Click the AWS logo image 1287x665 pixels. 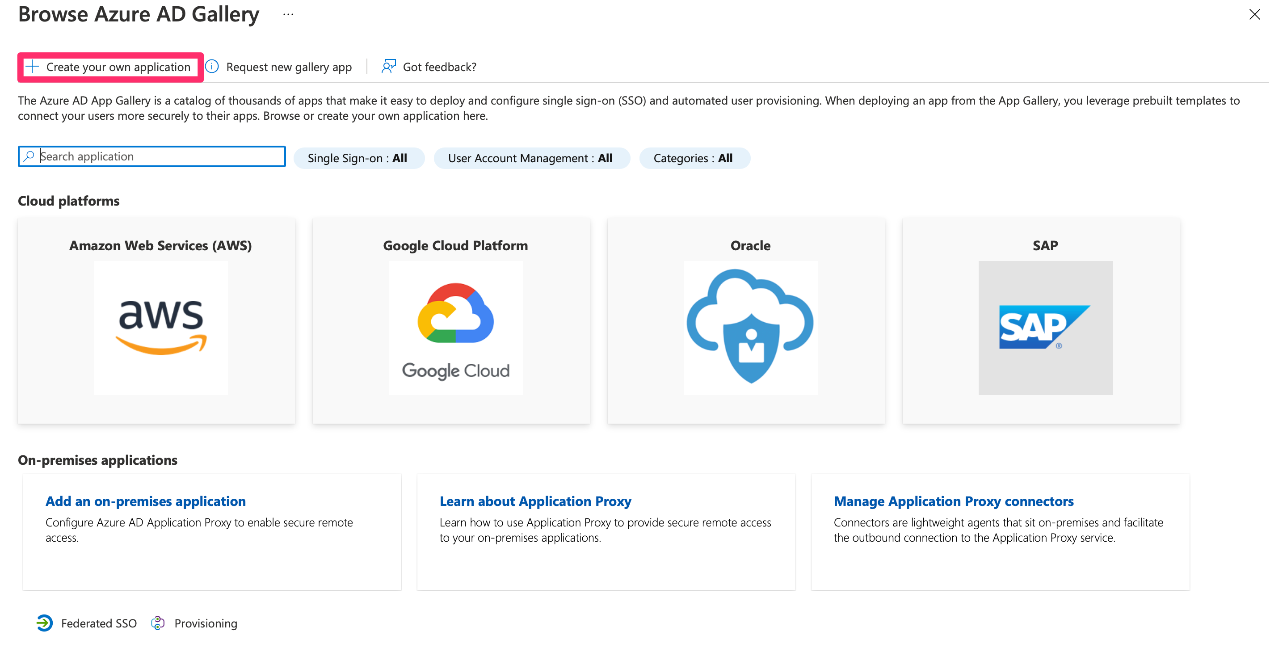coord(161,328)
